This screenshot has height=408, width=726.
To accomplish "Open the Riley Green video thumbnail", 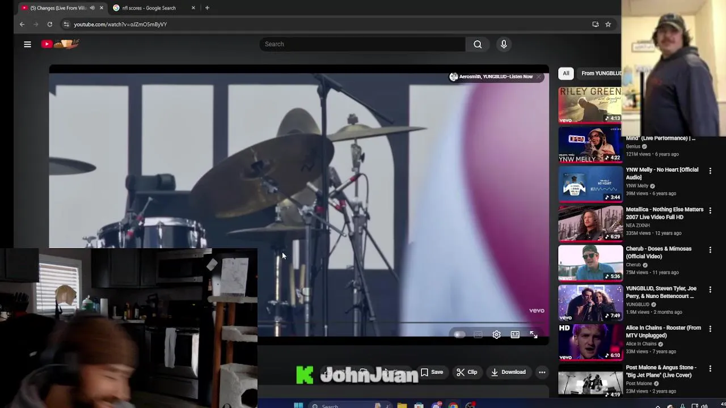I will (x=590, y=105).
